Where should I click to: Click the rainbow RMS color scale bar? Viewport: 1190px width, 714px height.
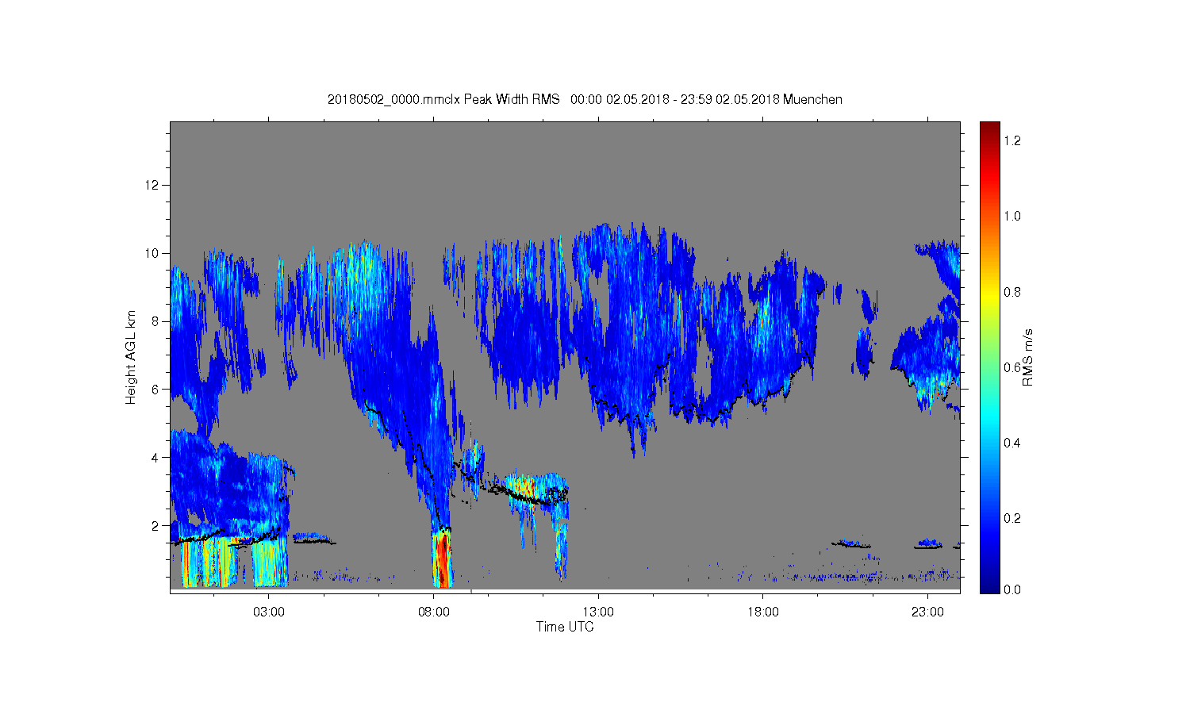[989, 357]
